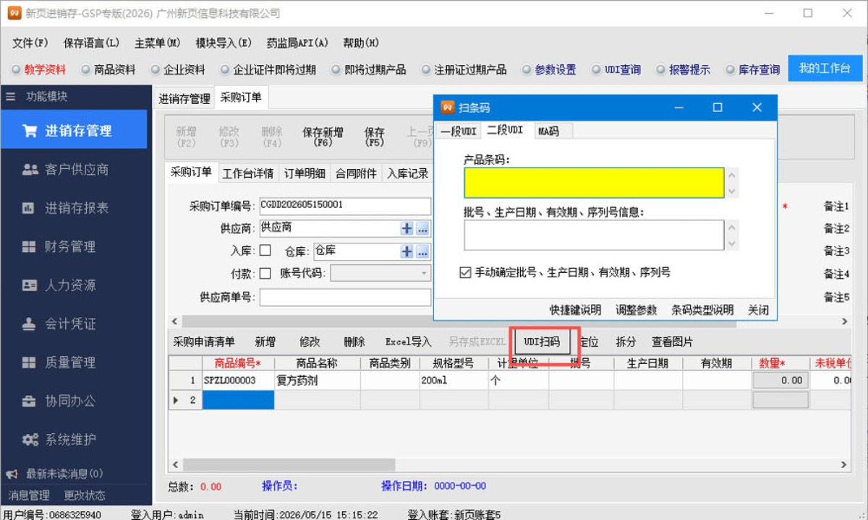Open 进销存管理 in the sidebar
This screenshot has width=868, height=520.
coord(74,130)
